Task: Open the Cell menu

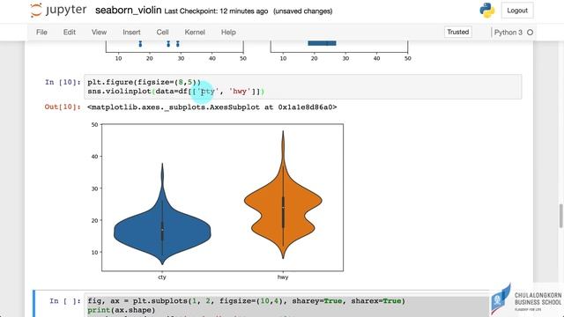Action: click(x=162, y=33)
